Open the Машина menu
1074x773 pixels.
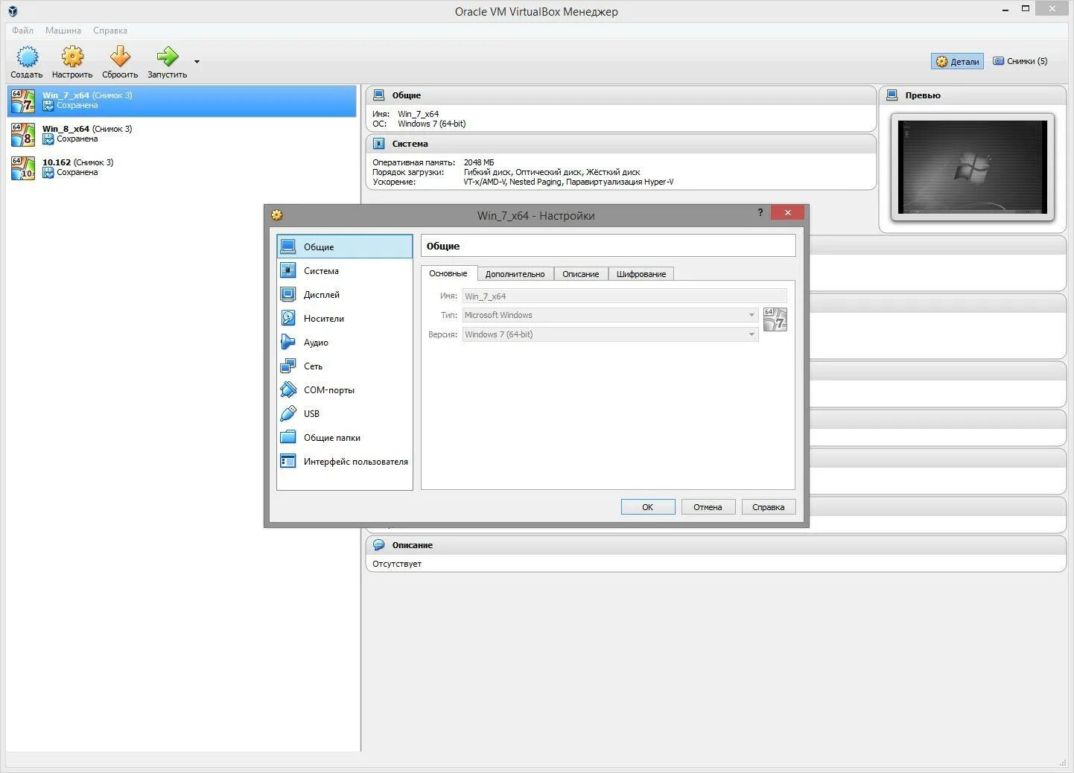[63, 31]
